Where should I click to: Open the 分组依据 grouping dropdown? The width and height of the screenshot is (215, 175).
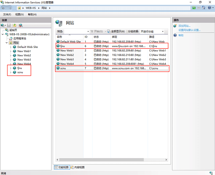point(163,32)
